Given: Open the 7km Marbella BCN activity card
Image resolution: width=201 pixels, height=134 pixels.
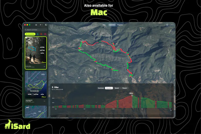Looking at the screenshot, I should (x=36, y=85).
